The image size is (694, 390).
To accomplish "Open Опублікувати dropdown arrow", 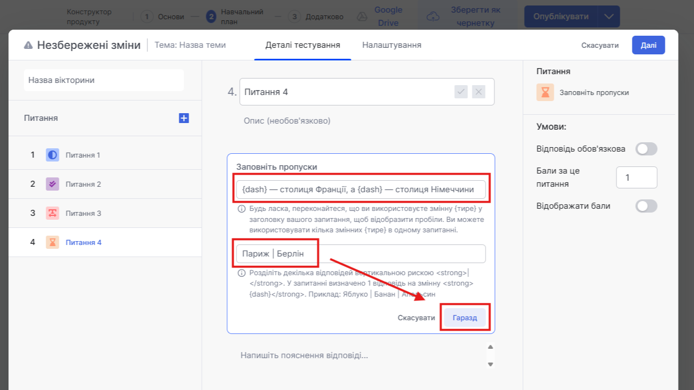I will [x=609, y=16].
